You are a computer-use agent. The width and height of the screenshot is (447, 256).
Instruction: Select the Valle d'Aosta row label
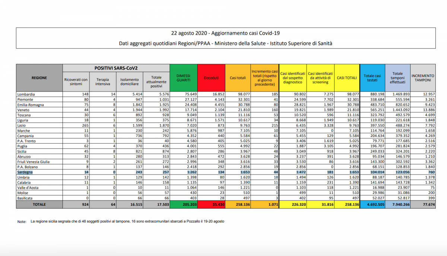point(28,188)
